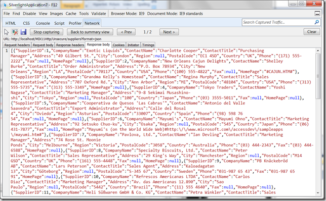Open the Tools menu
The width and height of the screenshot is (326, 201).
84,14
